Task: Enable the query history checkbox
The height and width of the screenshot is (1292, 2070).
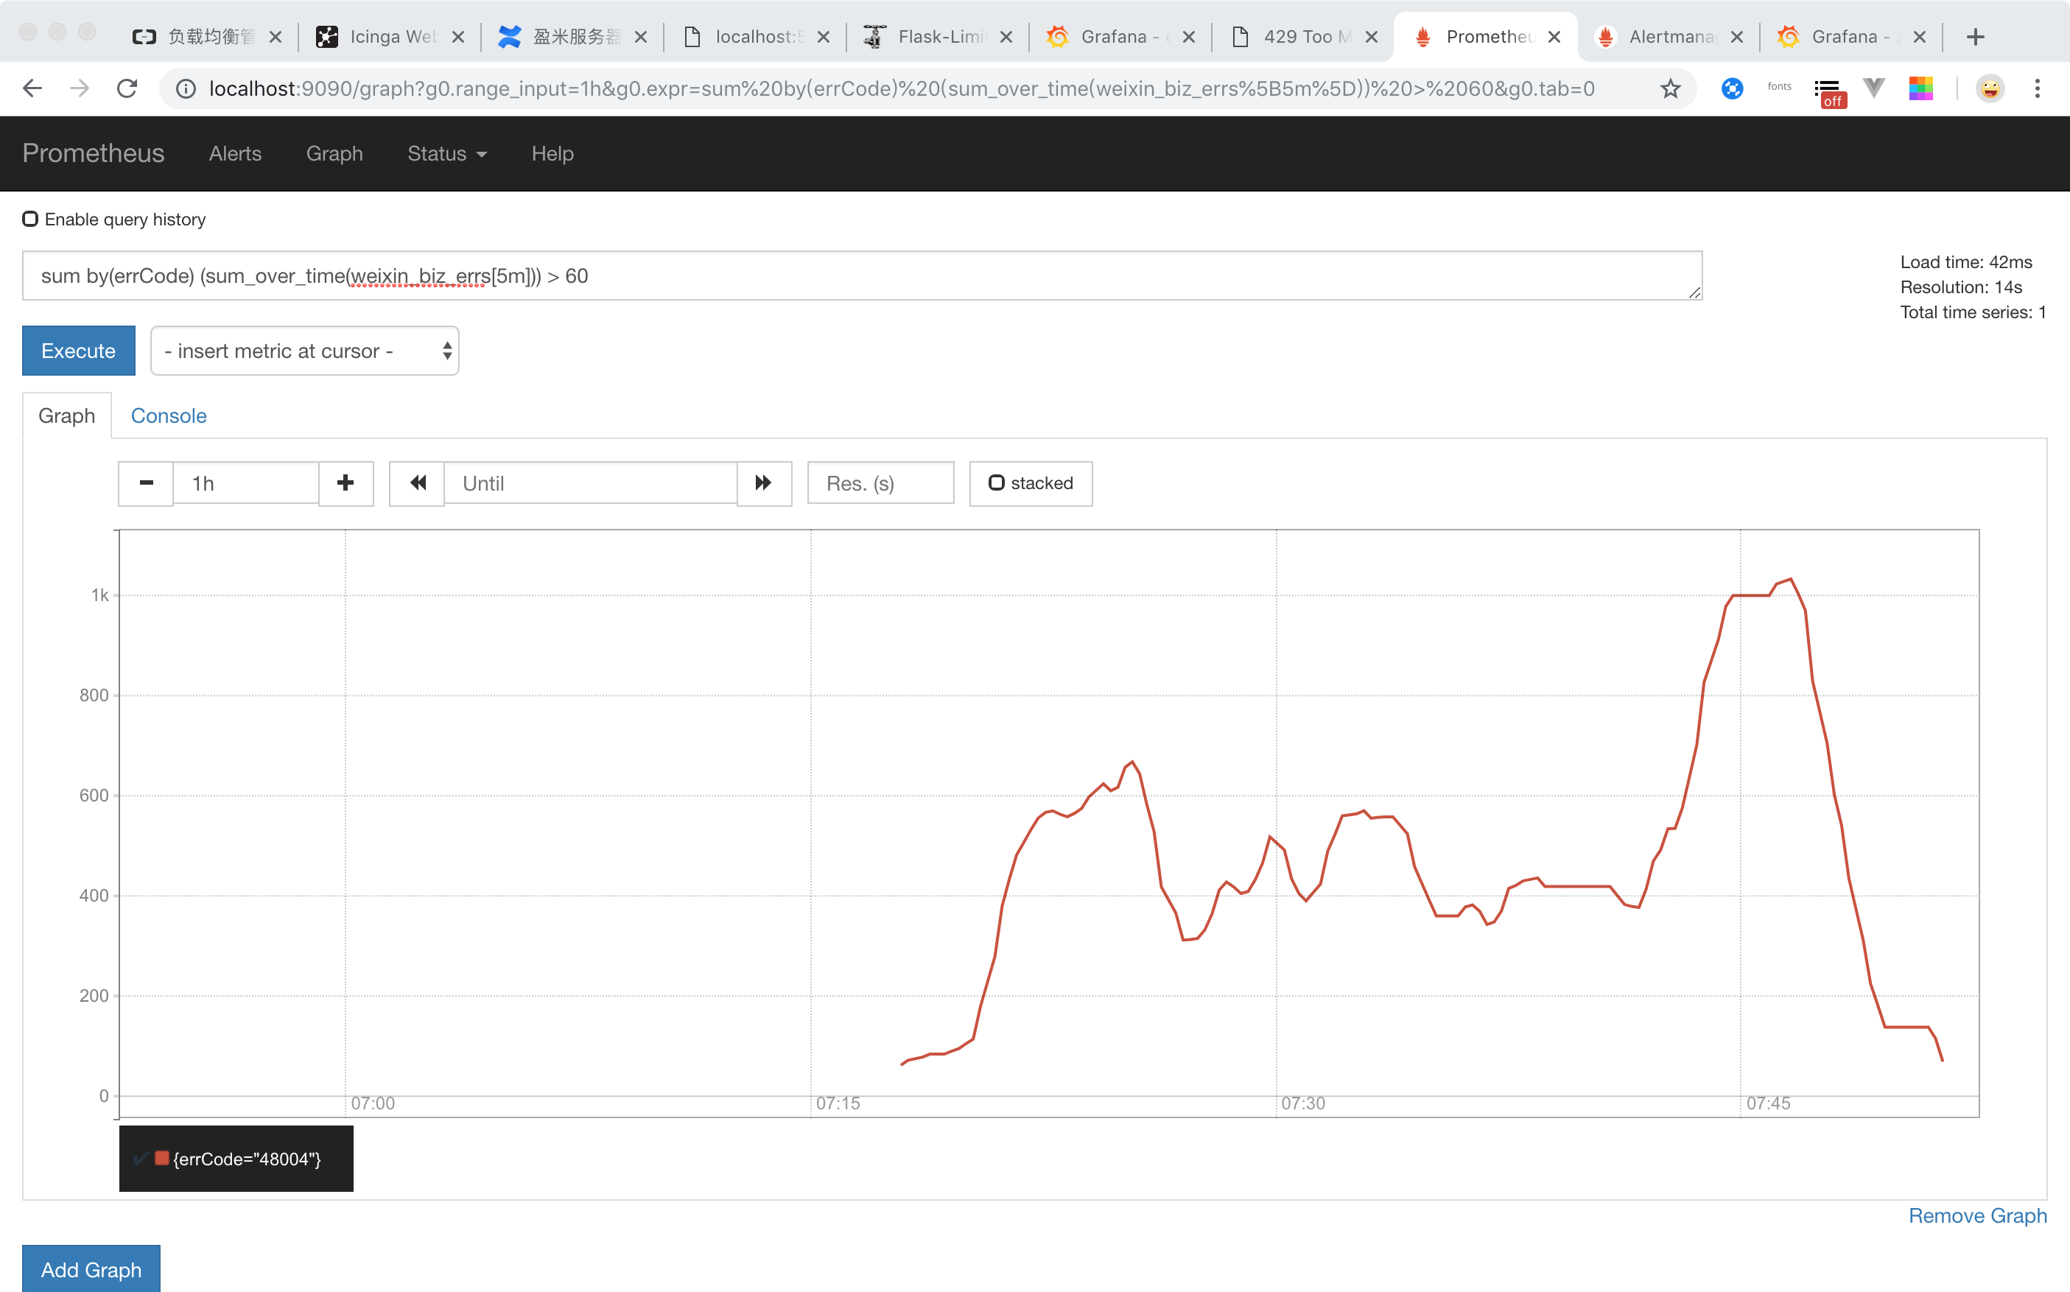Action: pyautogui.click(x=31, y=220)
